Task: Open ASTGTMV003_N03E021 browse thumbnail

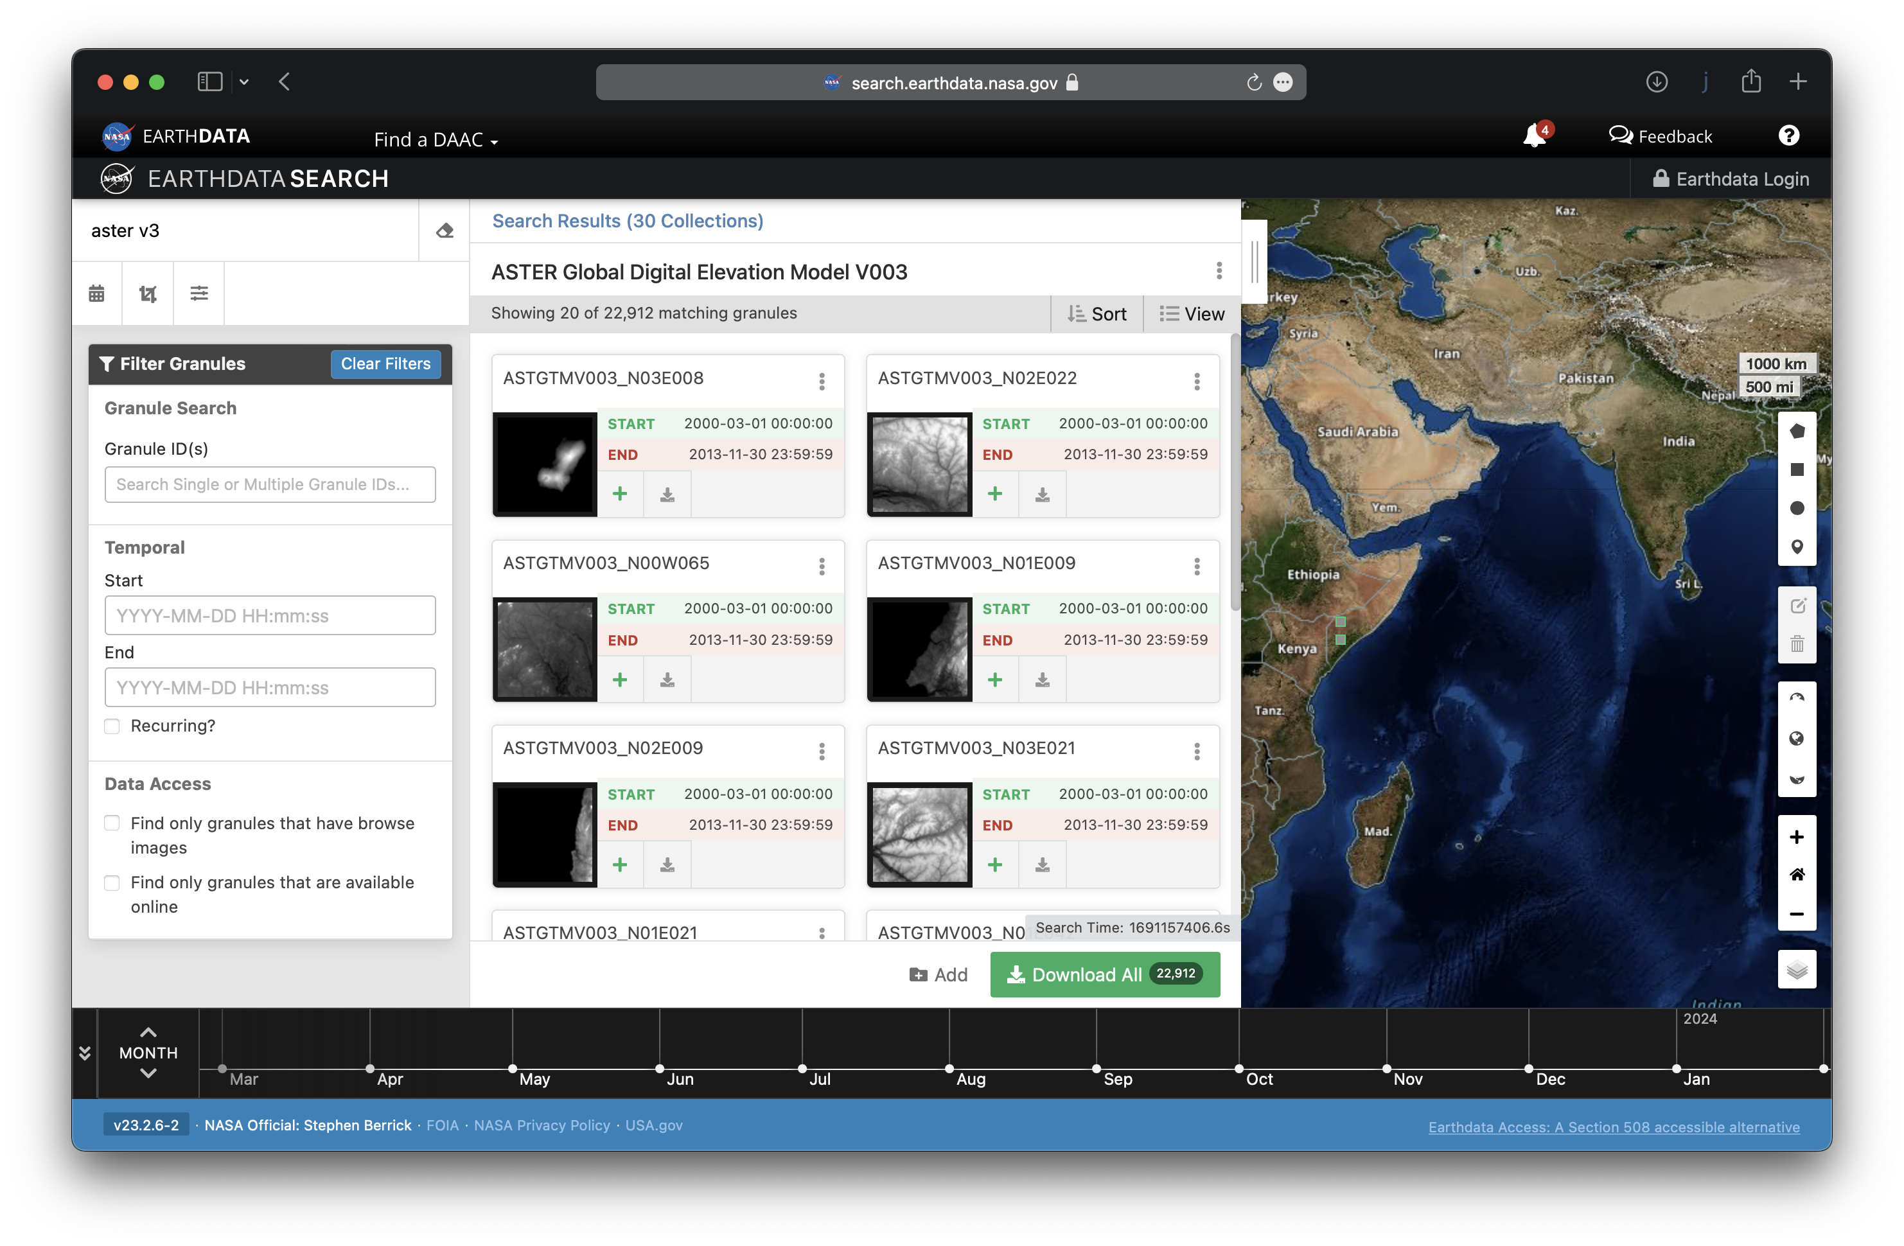Action: 920,834
